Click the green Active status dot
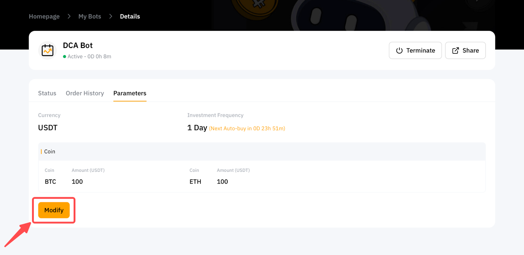This screenshot has width=524, height=255. pos(65,57)
